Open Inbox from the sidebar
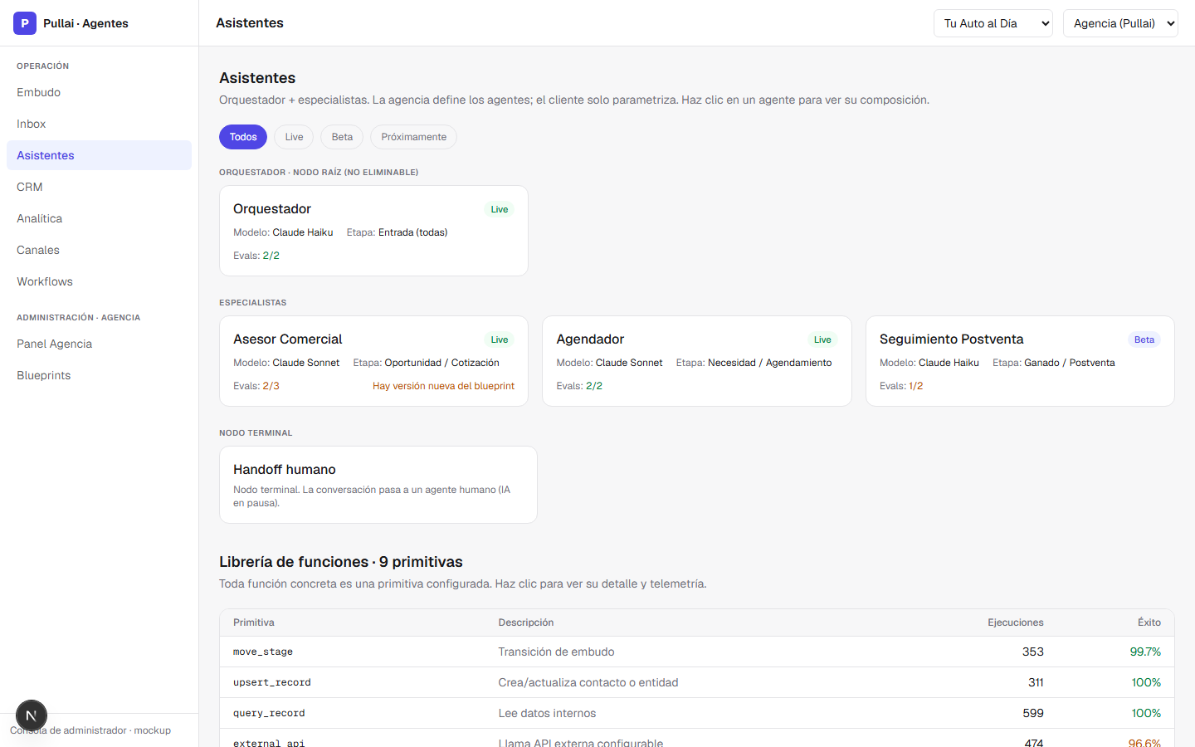Viewport: 1195px width, 747px height. coord(99,124)
